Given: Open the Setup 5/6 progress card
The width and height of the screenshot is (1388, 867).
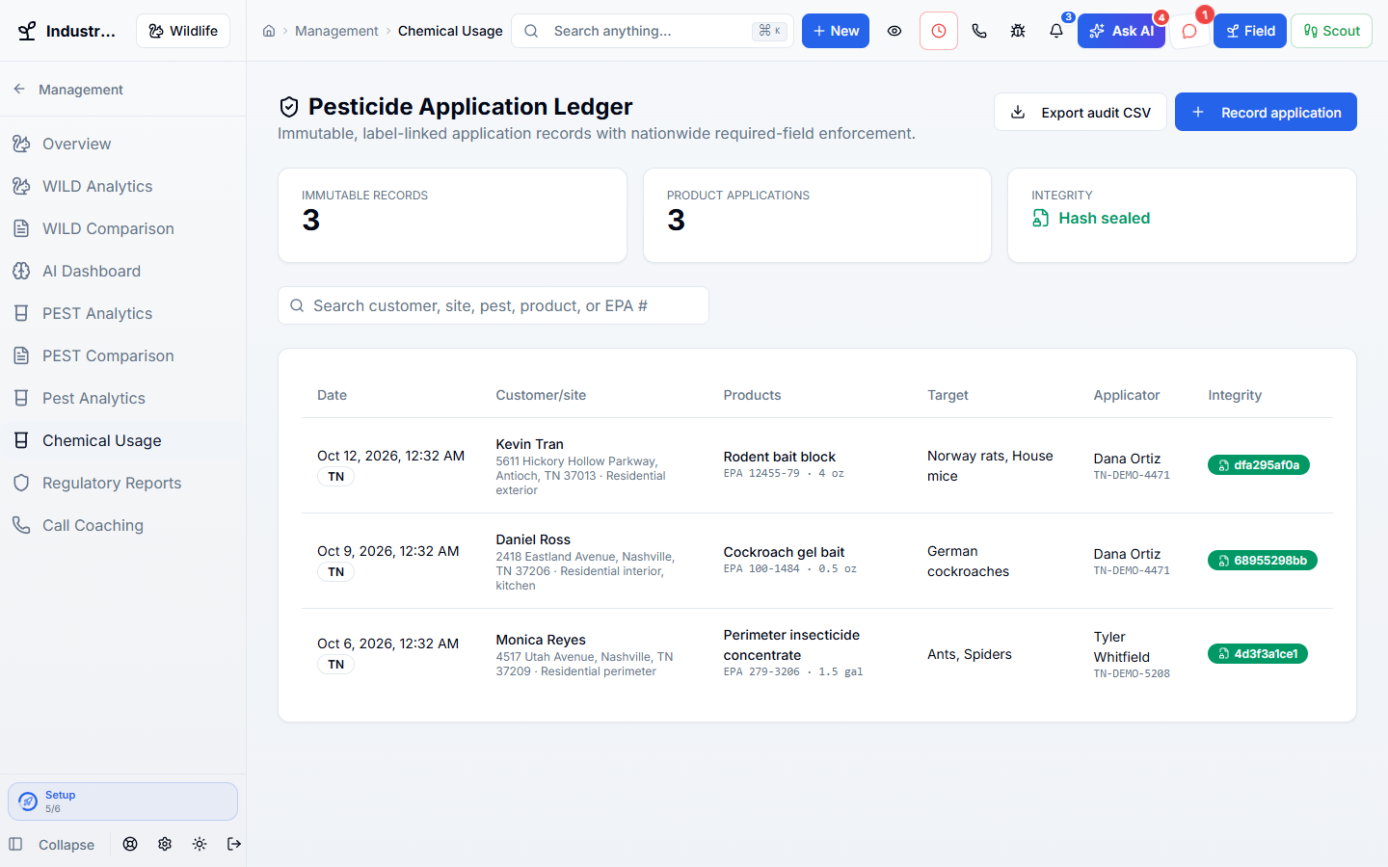Looking at the screenshot, I should click(122, 801).
